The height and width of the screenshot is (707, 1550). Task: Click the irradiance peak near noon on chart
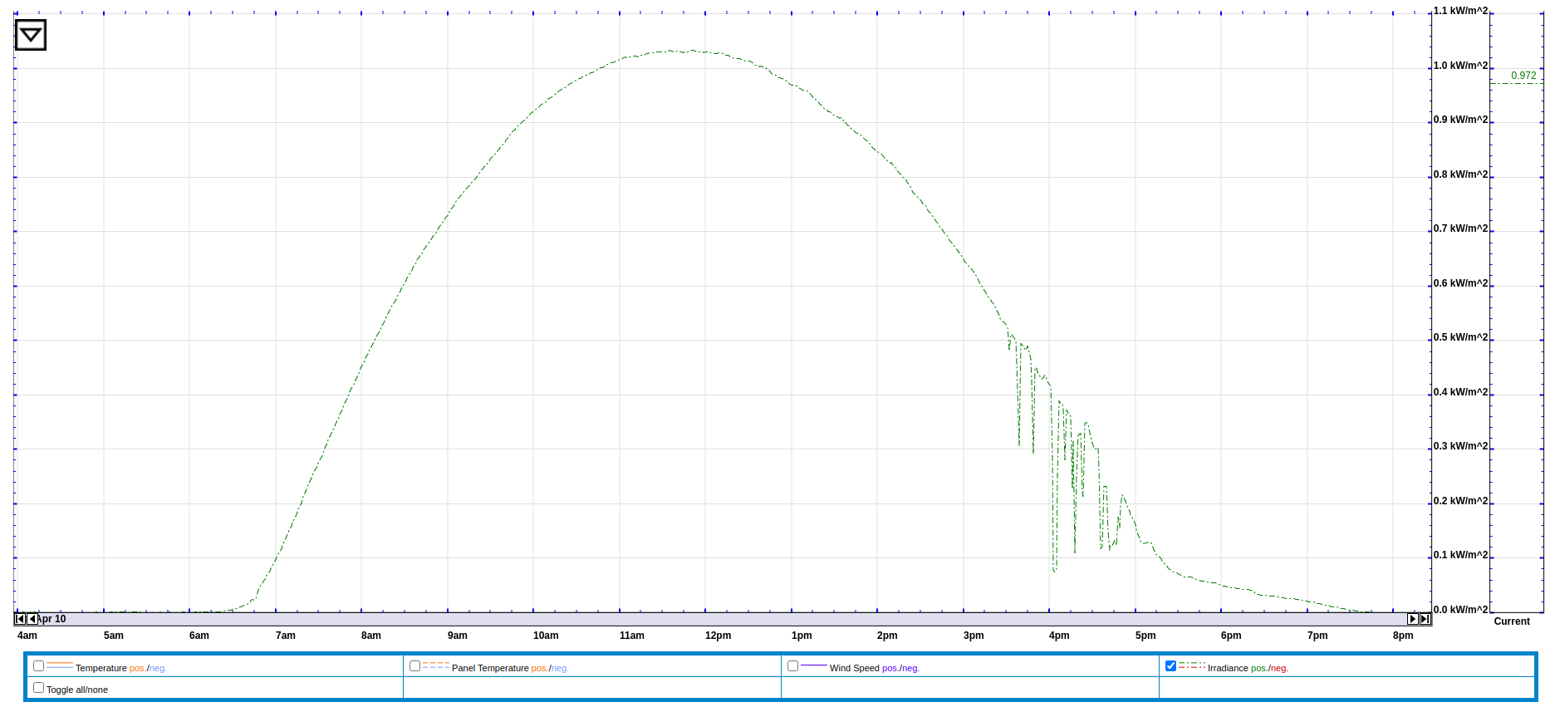(x=689, y=51)
